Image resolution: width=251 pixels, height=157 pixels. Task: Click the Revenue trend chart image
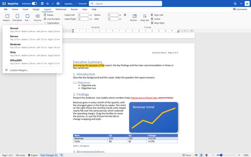[153, 117]
